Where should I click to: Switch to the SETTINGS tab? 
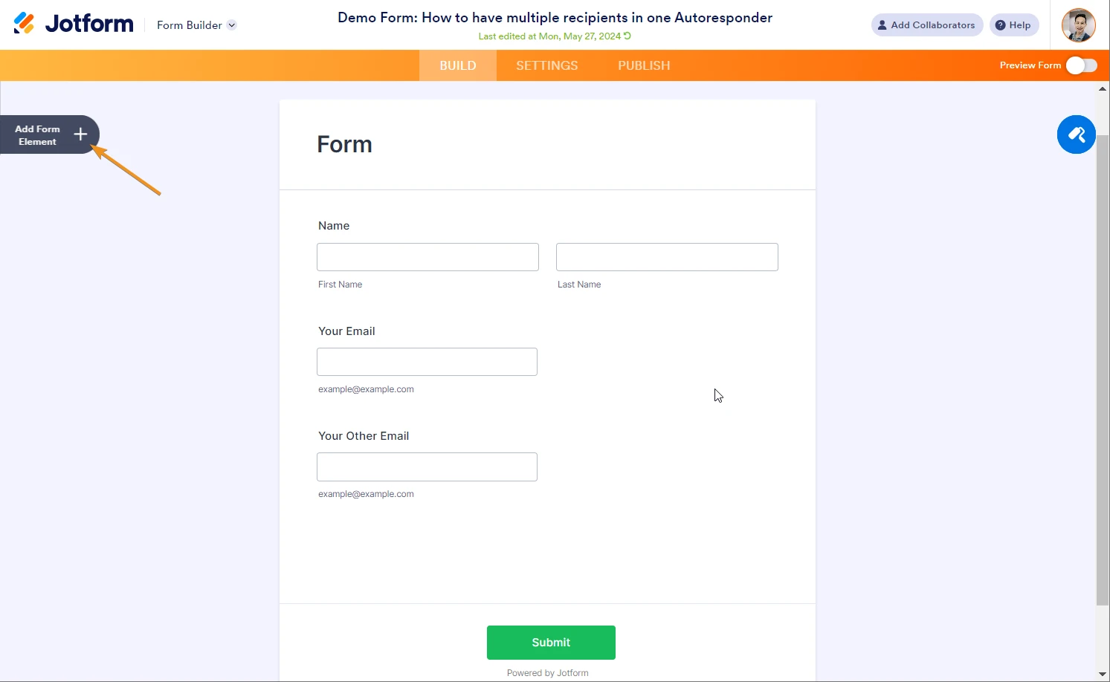pos(546,65)
